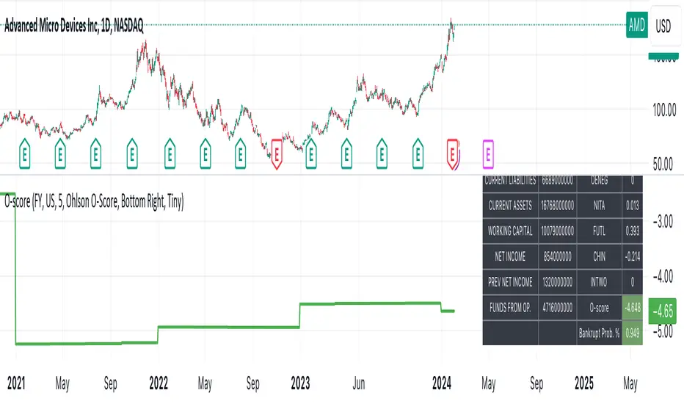Open the O-score indicator legend
Image resolution: width=684 pixels, height=404 pixels.
point(94,201)
